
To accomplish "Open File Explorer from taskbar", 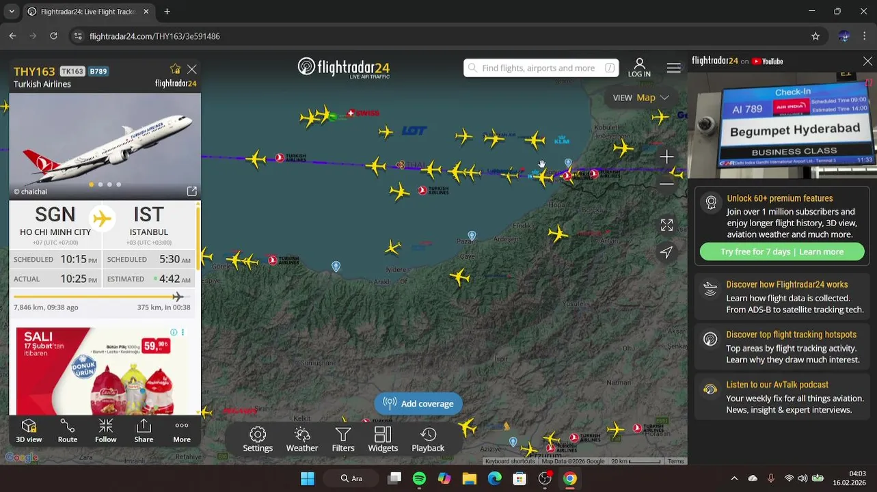I will 469,478.
